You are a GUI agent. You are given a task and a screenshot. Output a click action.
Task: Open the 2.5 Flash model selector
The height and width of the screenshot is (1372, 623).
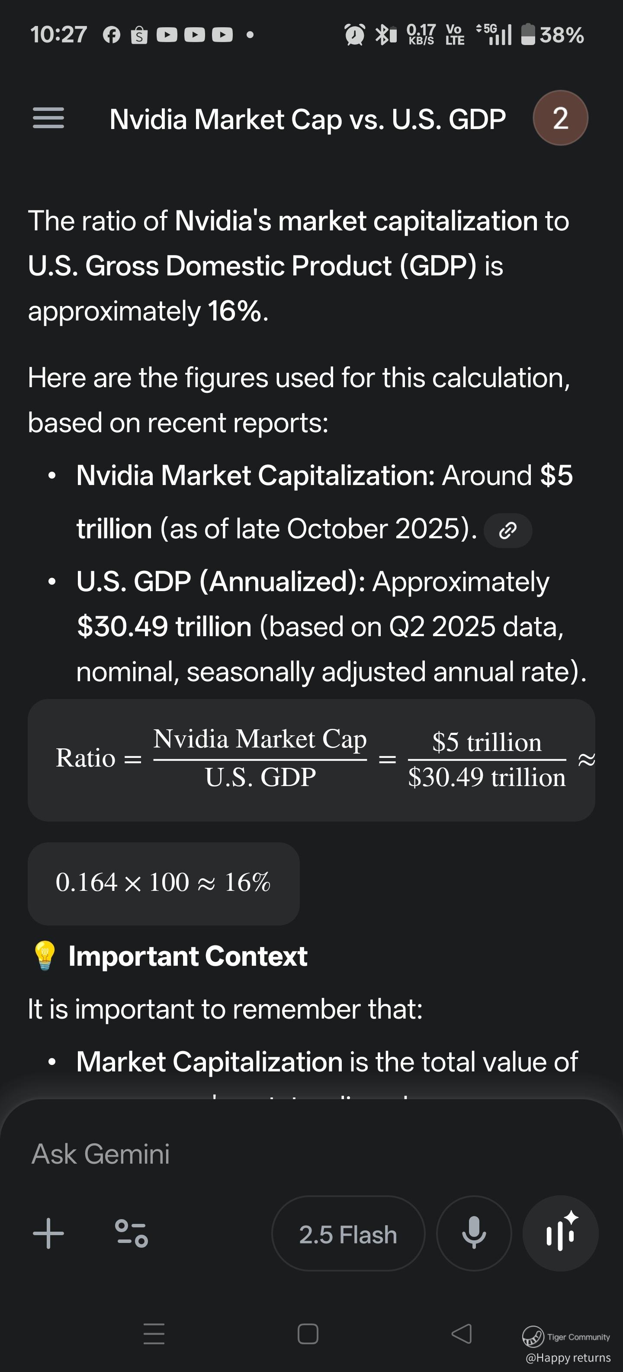click(348, 1234)
